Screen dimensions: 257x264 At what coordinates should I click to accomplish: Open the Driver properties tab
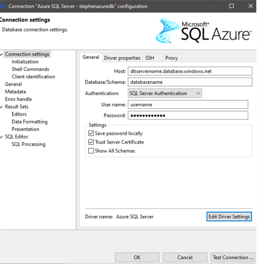coord(122,58)
